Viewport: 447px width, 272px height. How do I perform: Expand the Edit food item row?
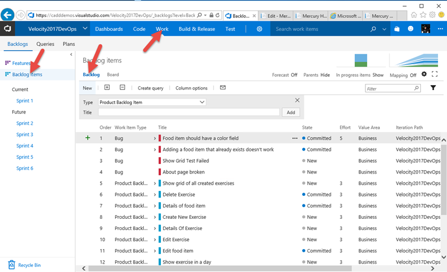pyautogui.click(x=155, y=251)
